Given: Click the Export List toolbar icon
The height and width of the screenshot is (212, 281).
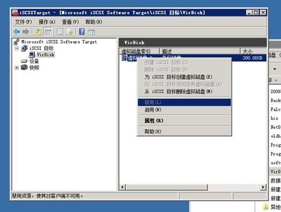Looking at the screenshot, I should tap(70, 32).
